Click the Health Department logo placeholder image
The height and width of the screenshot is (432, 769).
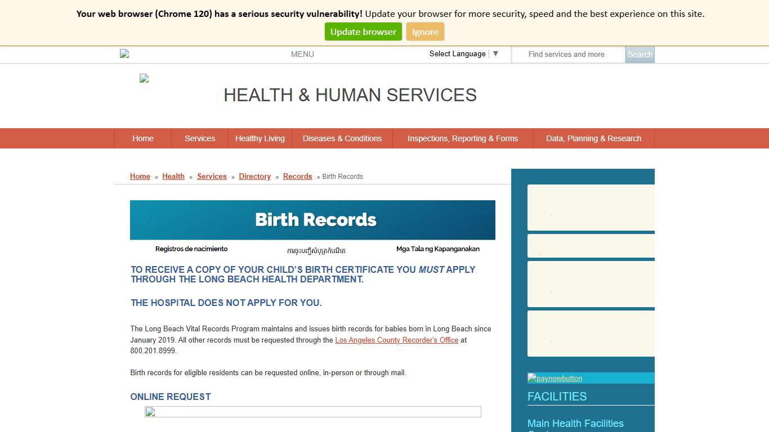pos(144,78)
